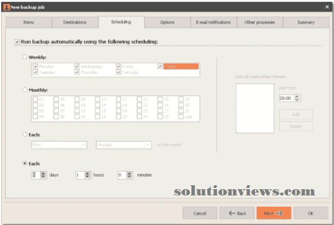Click the hours spinner arrows
Image resolution: width=334 pixels, height=225 pixels.
[87, 175]
